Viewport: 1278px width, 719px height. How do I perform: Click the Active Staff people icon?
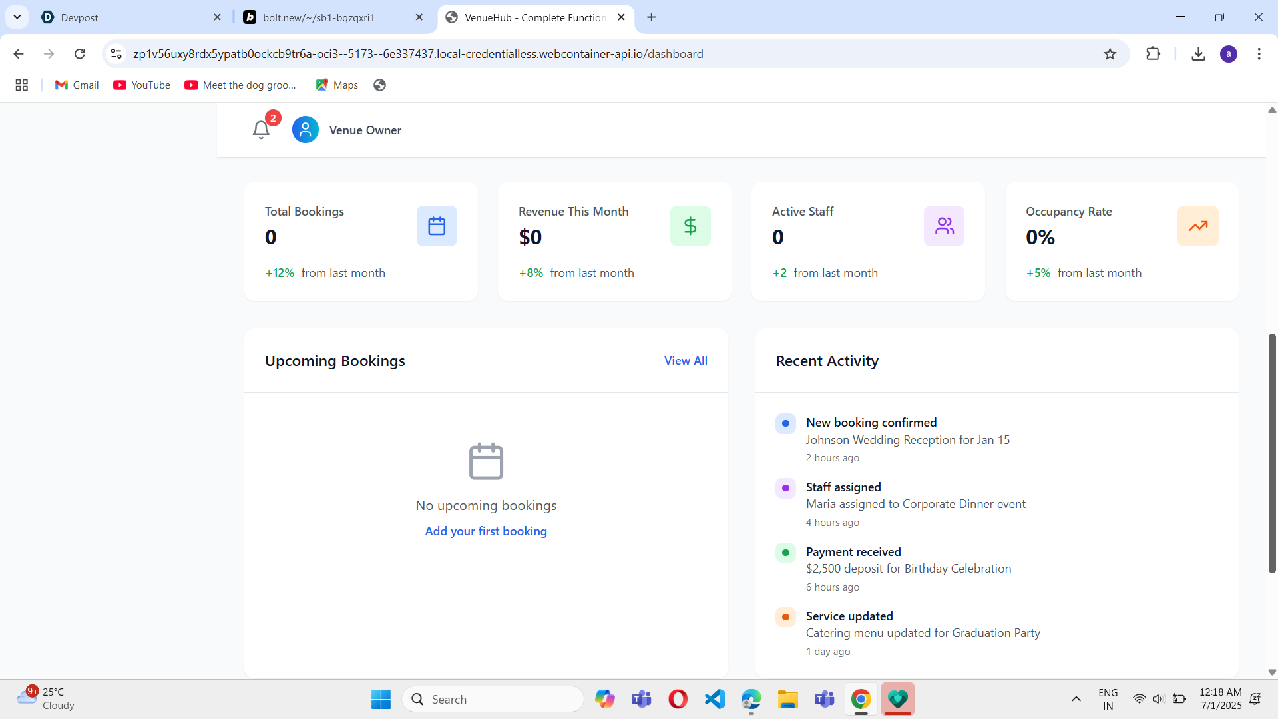tap(944, 226)
